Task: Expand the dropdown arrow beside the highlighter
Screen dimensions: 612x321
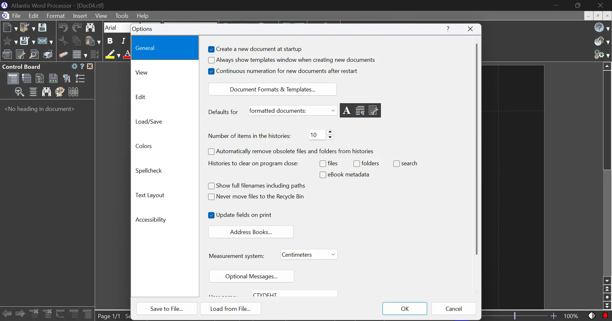Action: pyautogui.click(x=119, y=55)
